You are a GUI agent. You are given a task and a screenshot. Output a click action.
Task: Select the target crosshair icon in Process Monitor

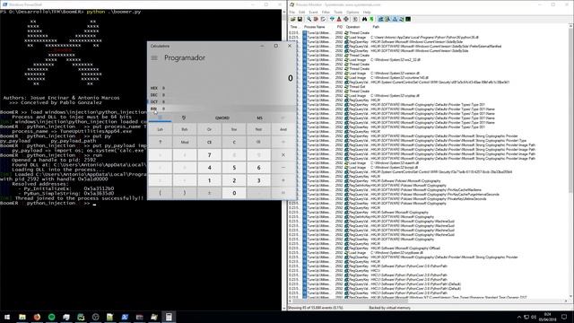[346, 19]
